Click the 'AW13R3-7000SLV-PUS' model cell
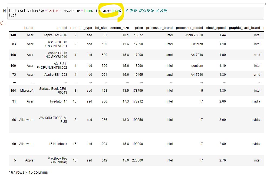Screen dimensions: 267x175 click(53, 120)
